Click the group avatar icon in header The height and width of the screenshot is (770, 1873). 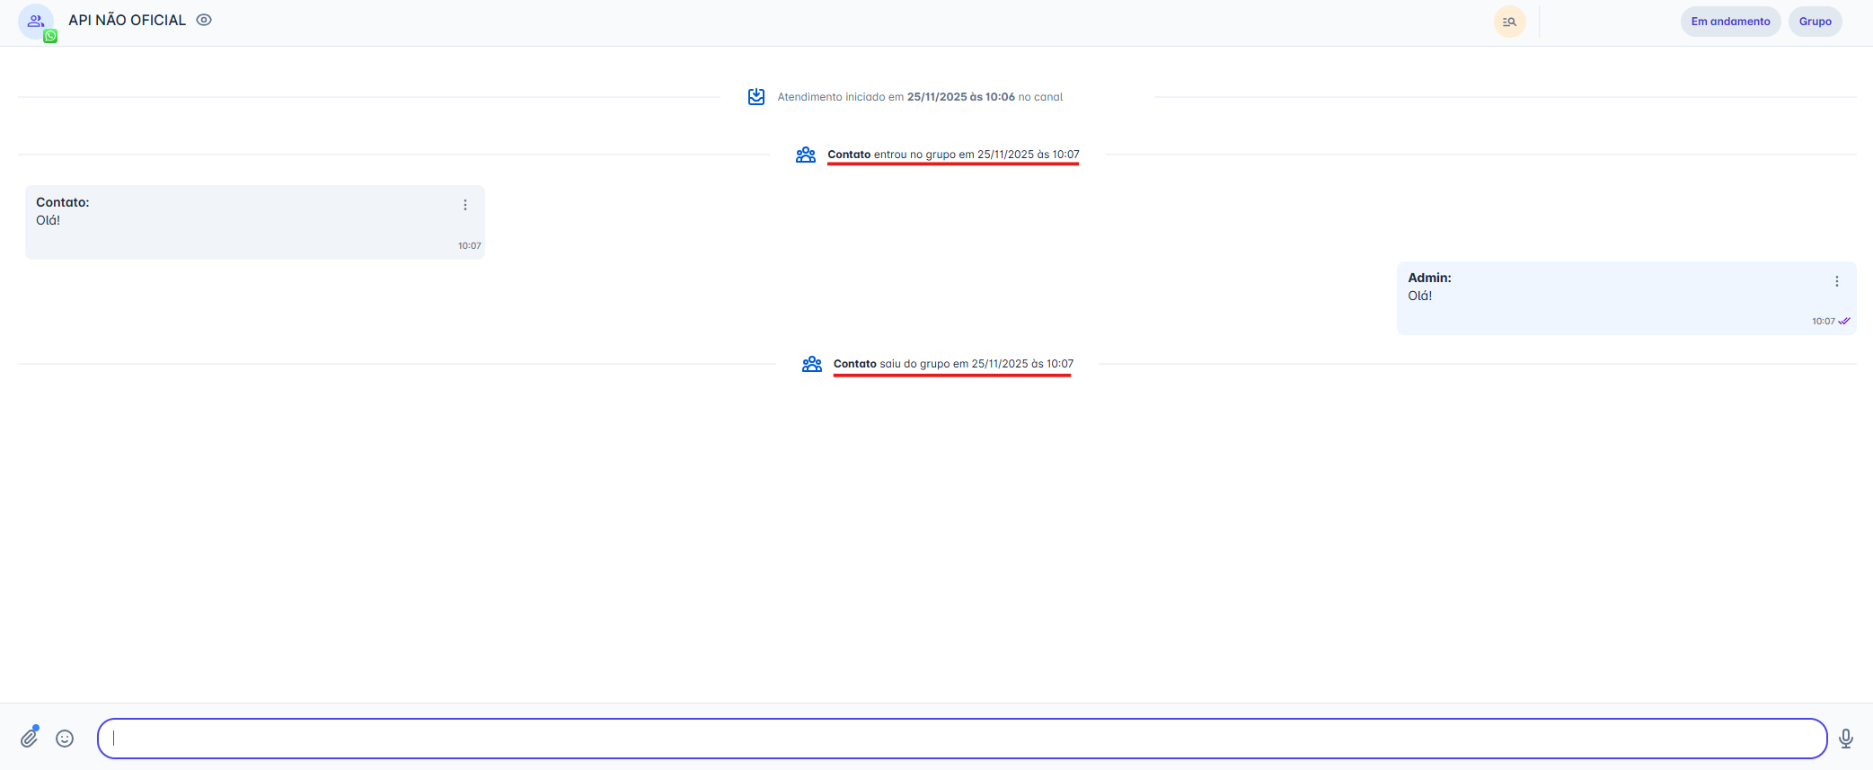click(x=35, y=21)
